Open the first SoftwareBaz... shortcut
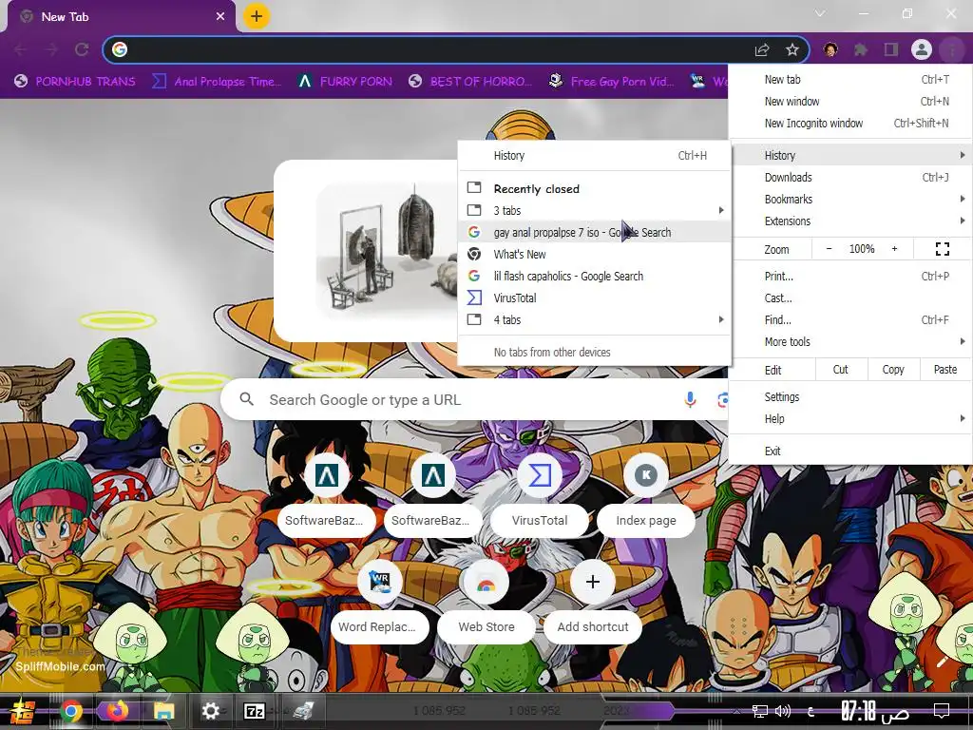Image resolution: width=973 pixels, height=730 pixels. pos(327,496)
